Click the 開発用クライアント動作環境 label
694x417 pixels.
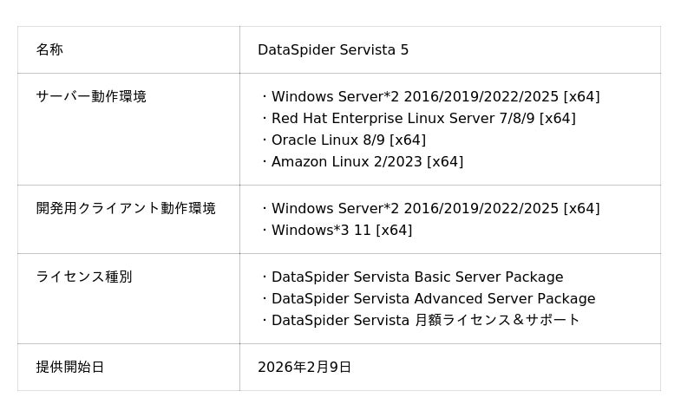coord(126,209)
